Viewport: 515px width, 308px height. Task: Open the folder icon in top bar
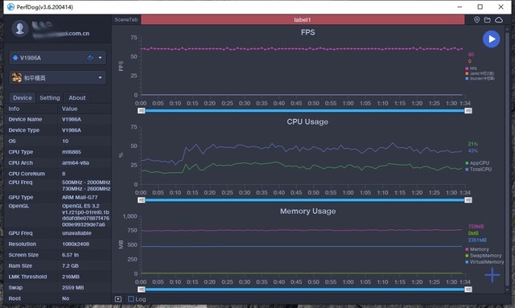(x=488, y=19)
